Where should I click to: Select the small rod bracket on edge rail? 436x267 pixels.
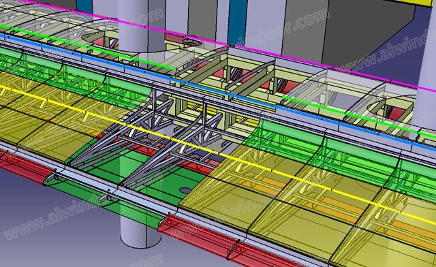(106, 198)
